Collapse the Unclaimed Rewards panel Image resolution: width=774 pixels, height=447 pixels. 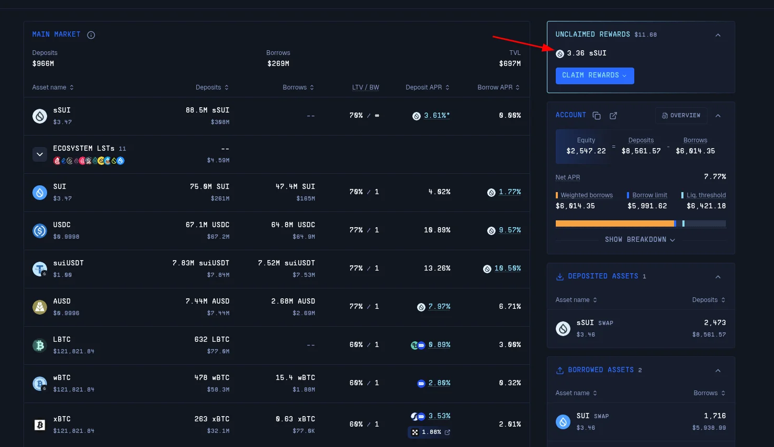(x=717, y=35)
